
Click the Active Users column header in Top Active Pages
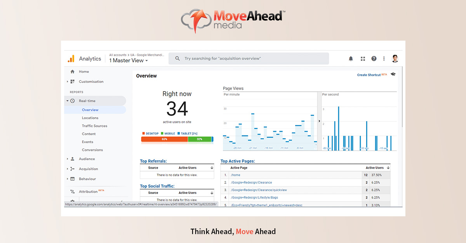coord(375,168)
